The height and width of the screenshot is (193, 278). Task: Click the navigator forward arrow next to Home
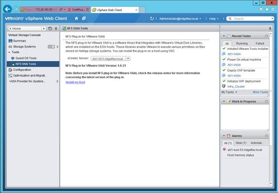(x=44, y=28)
